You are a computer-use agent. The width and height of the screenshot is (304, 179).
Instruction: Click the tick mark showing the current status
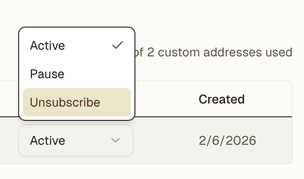117,45
